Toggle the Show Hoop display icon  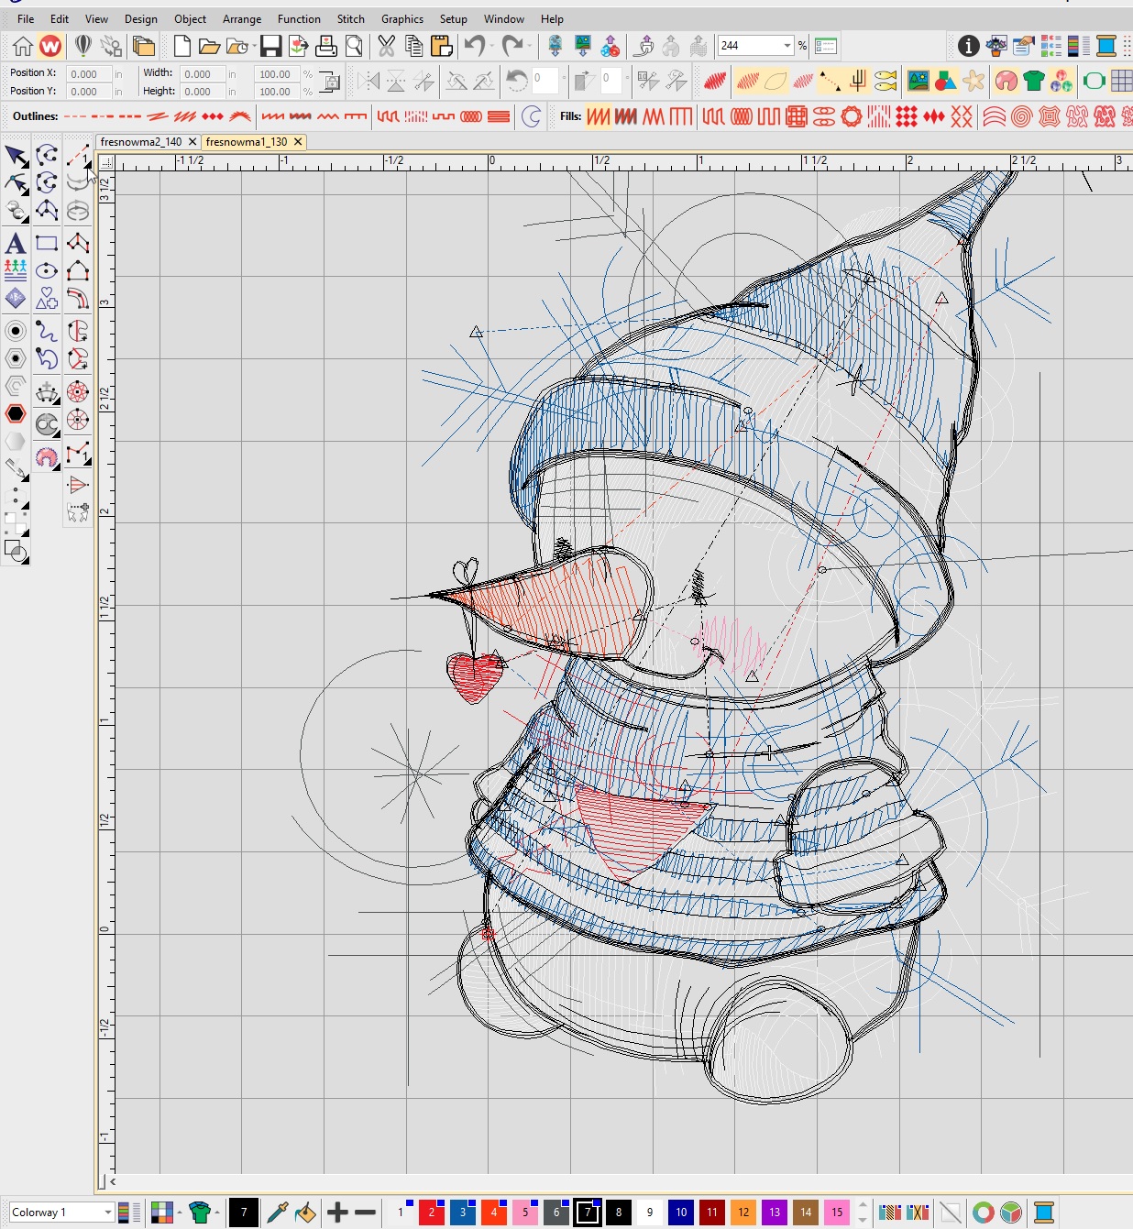pyautogui.click(x=1094, y=82)
